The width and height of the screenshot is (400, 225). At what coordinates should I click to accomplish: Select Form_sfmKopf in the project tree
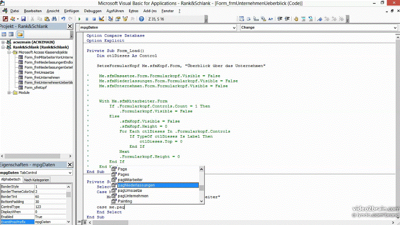tap(35, 87)
